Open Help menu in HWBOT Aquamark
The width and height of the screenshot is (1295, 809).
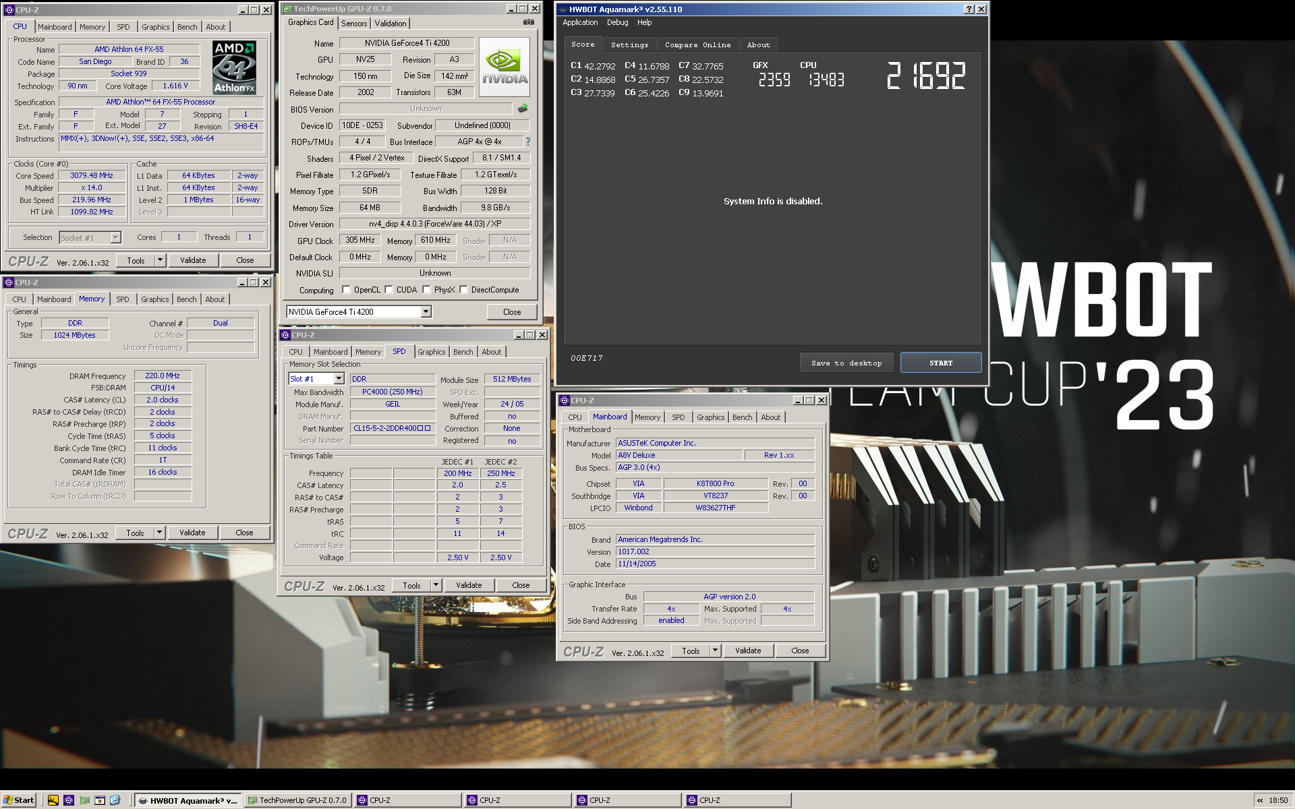(x=644, y=22)
